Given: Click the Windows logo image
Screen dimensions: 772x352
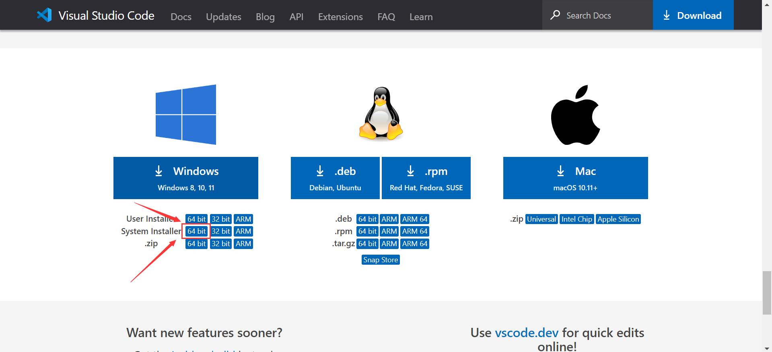Looking at the screenshot, I should [x=186, y=115].
